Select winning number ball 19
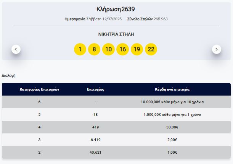Image resolution: width=233 pixels, height=164 pixels. click(137, 49)
